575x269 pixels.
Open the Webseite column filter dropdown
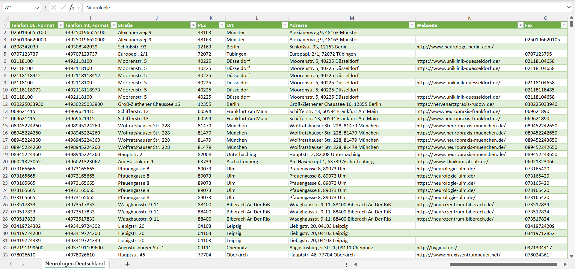[520, 25]
